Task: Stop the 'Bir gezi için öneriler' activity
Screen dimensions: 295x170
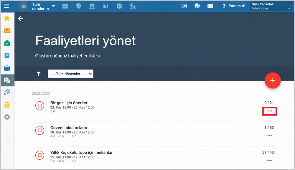Action: point(40,105)
